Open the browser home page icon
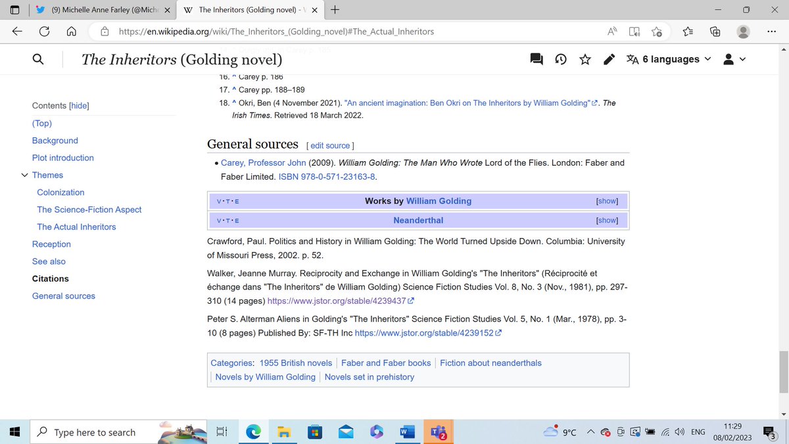 click(72, 32)
